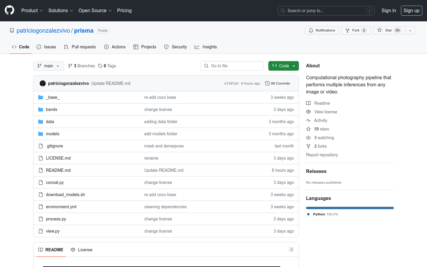Open the README.md file
Screen dimensions: 427x267
click(x=58, y=170)
